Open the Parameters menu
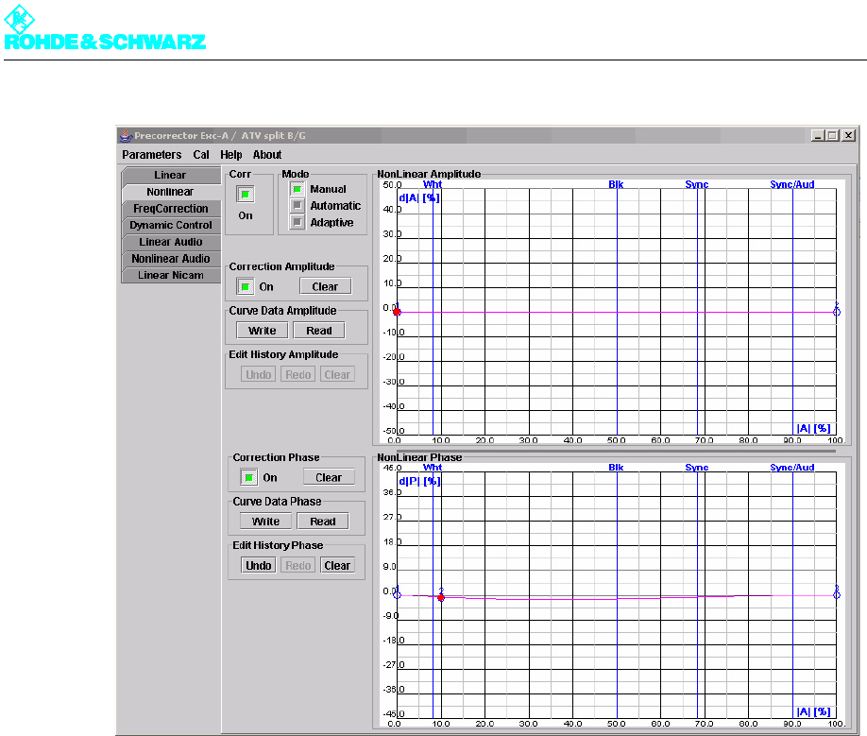 [151, 155]
